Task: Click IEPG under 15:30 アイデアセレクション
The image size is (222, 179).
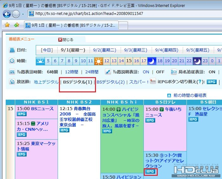Action: [150, 171]
